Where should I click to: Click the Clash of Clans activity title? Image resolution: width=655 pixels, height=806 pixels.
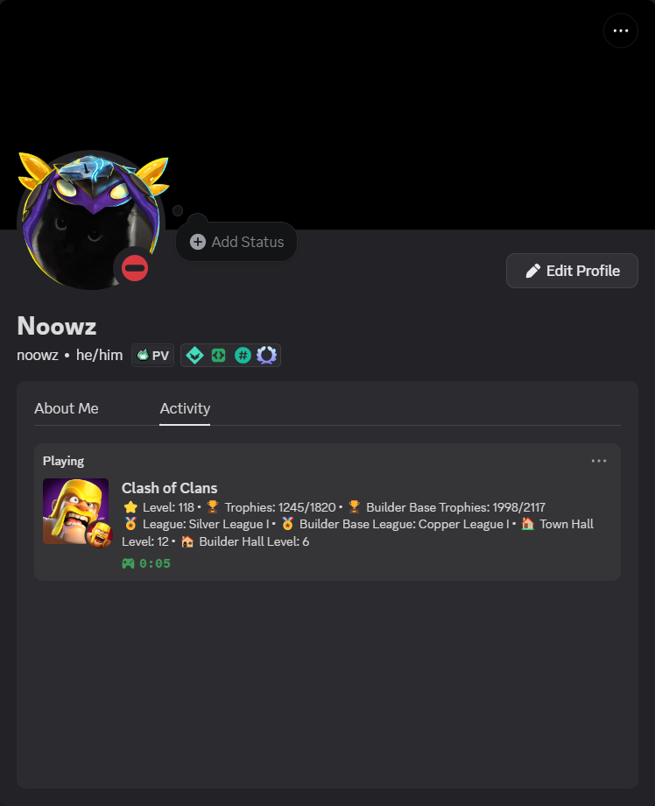(x=170, y=488)
